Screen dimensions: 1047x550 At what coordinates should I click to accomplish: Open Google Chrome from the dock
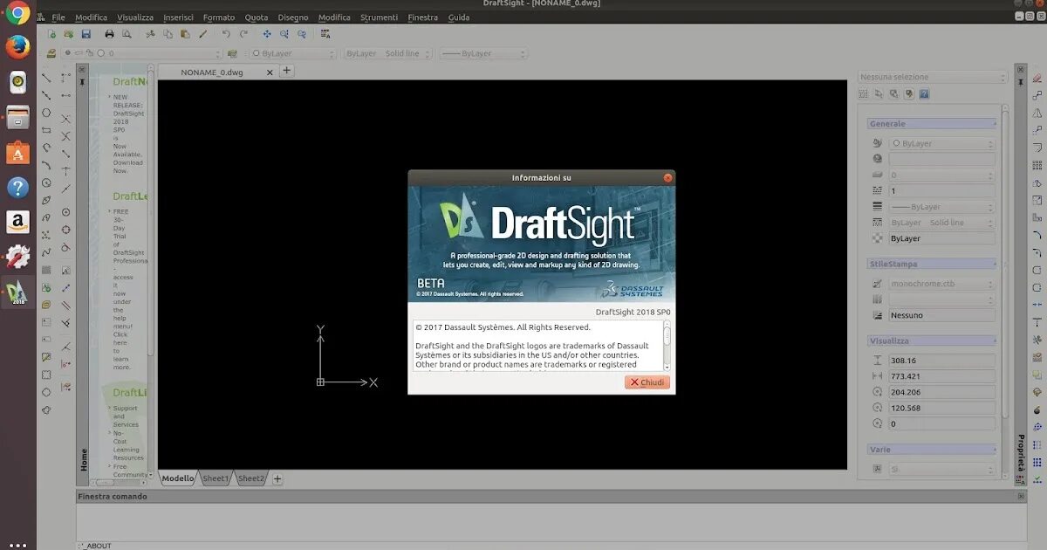[x=17, y=13]
